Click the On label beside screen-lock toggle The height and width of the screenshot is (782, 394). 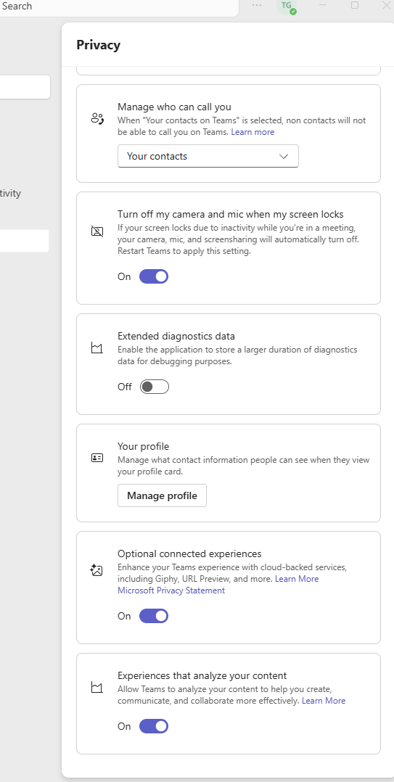(124, 276)
